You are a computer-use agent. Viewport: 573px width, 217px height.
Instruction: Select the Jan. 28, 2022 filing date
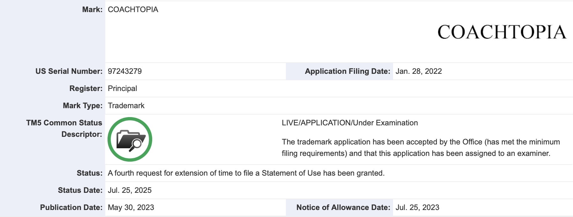(x=419, y=71)
